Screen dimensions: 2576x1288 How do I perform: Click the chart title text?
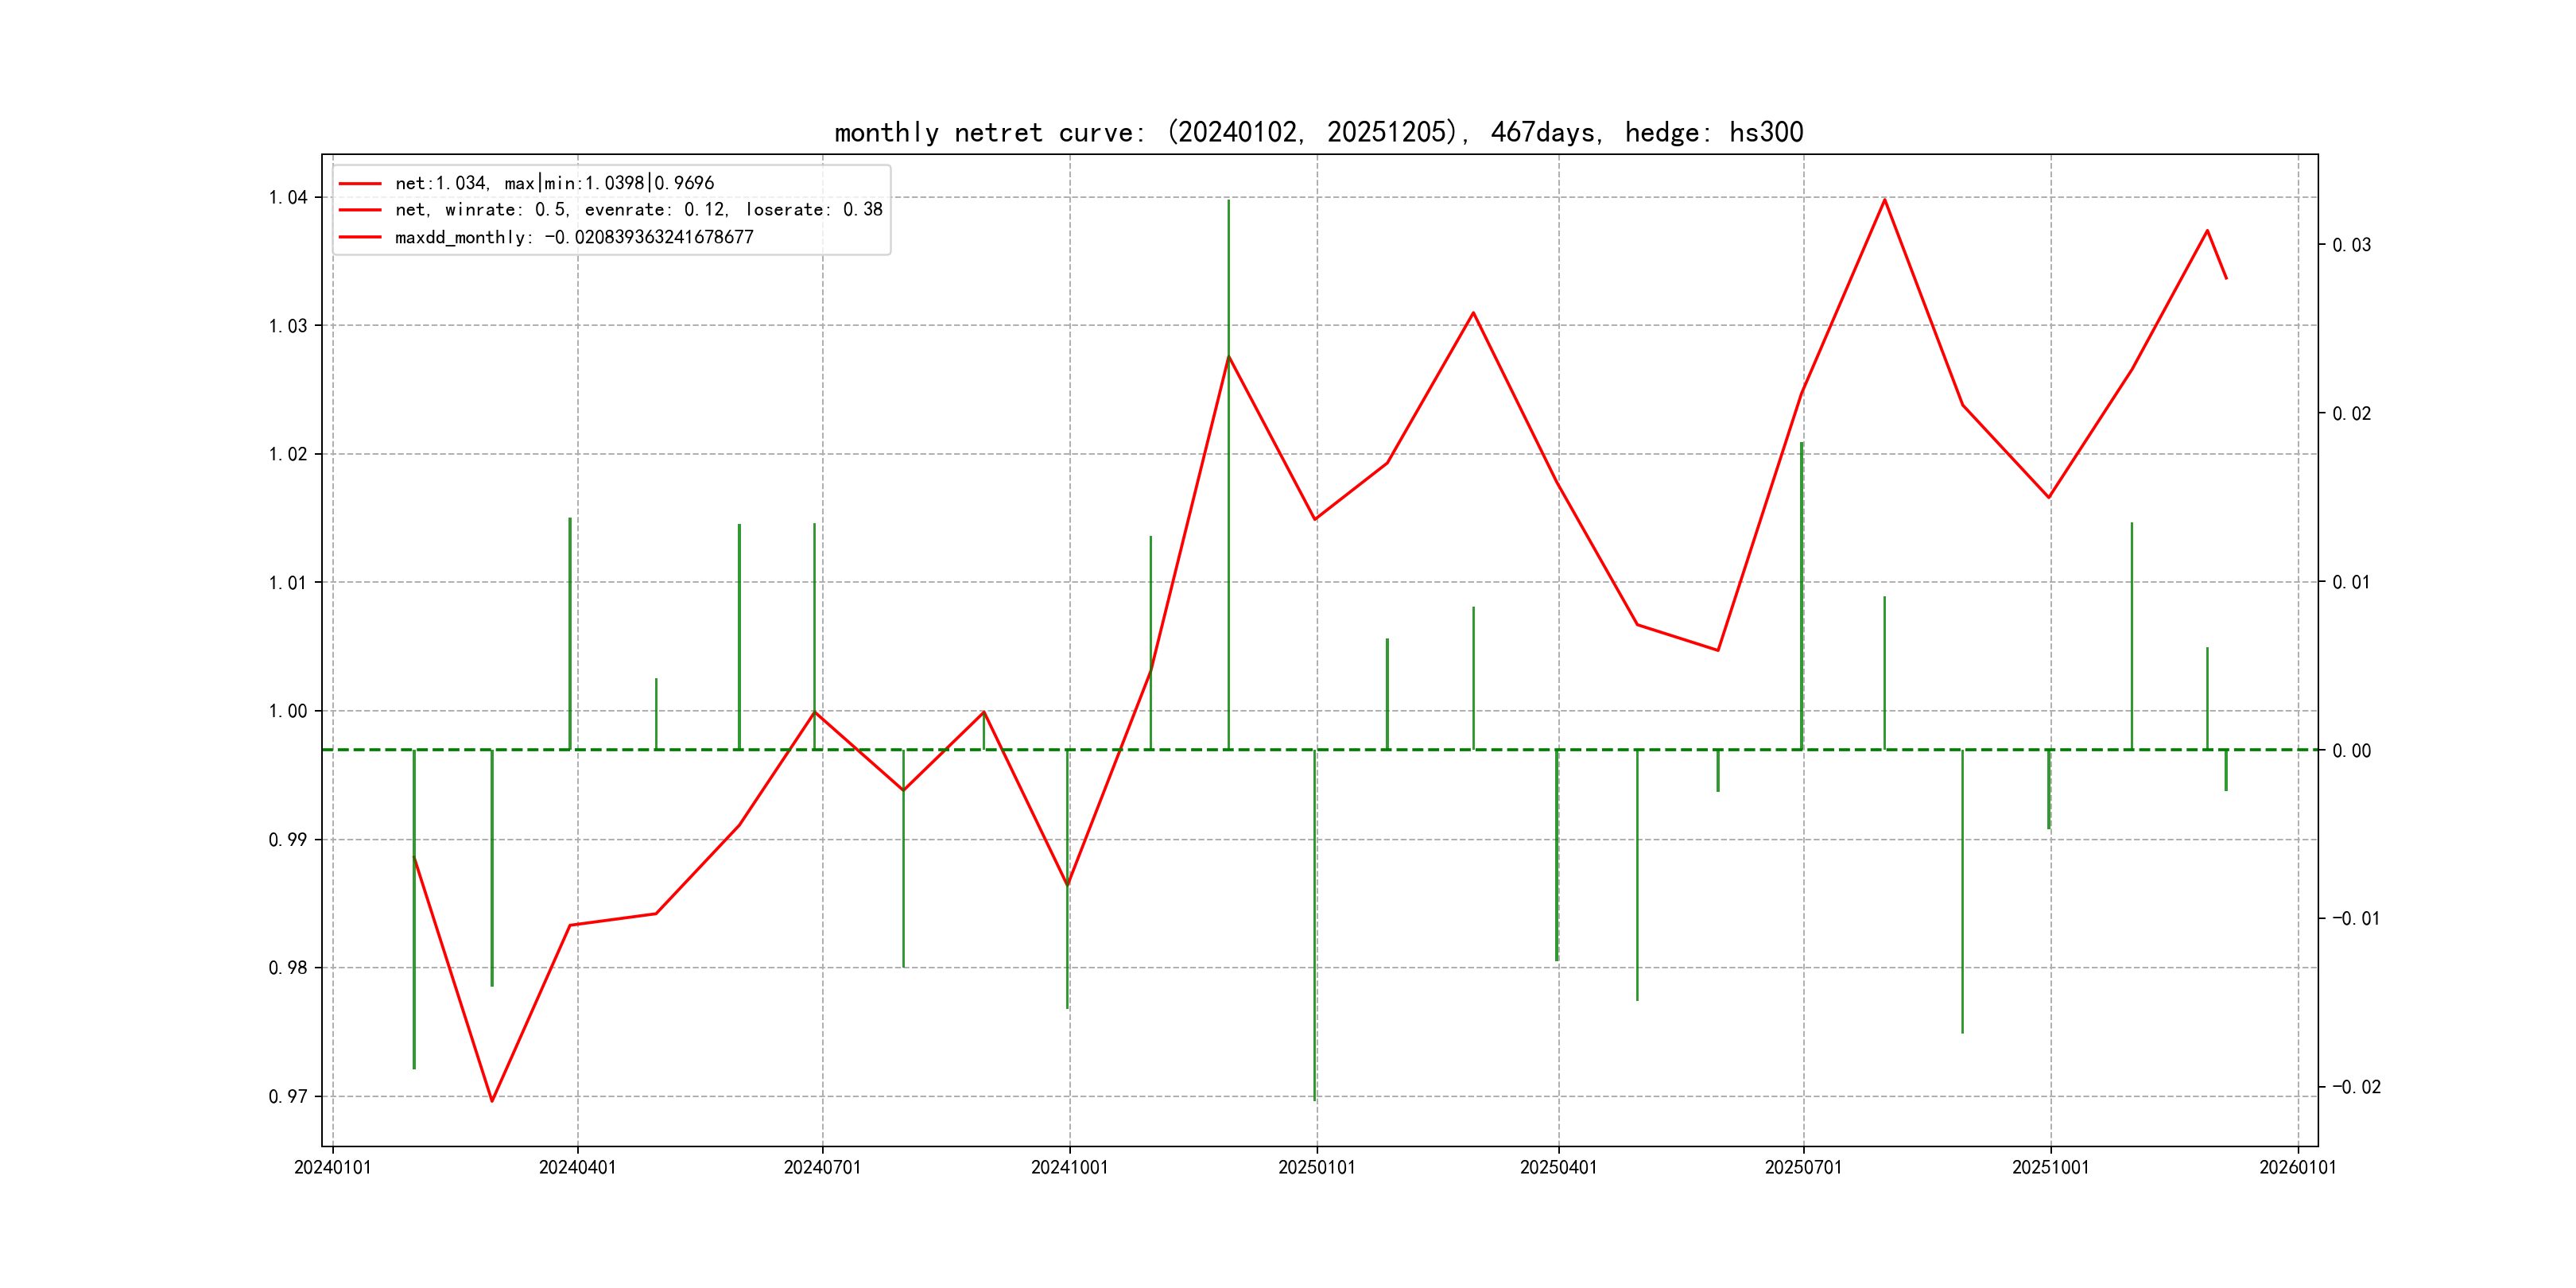(x=1318, y=132)
